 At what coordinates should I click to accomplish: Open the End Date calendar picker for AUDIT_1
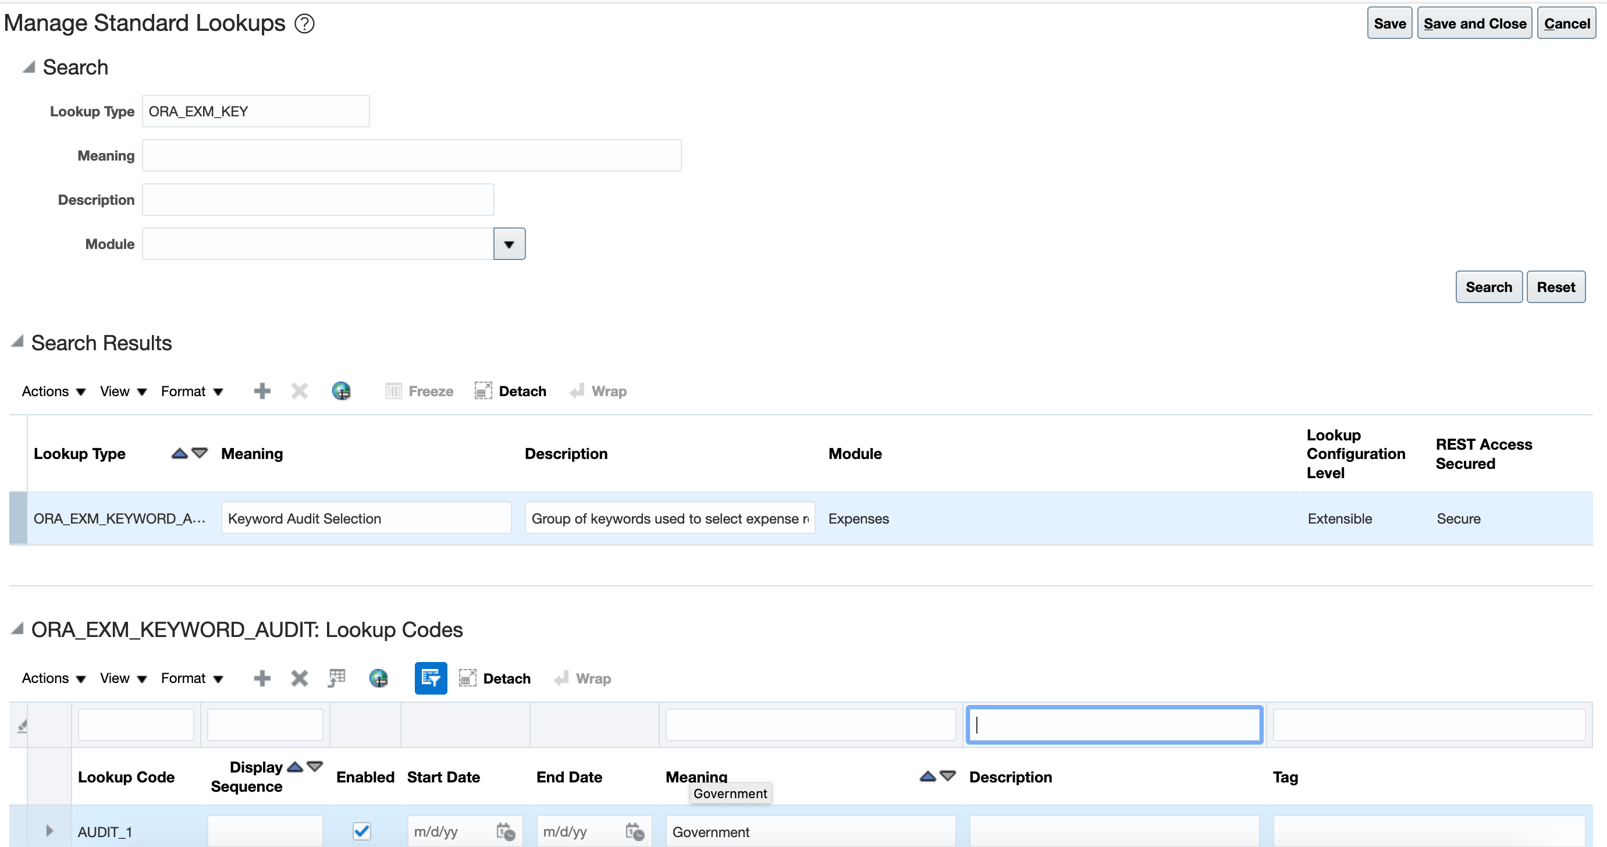pyautogui.click(x=634, y=831)
